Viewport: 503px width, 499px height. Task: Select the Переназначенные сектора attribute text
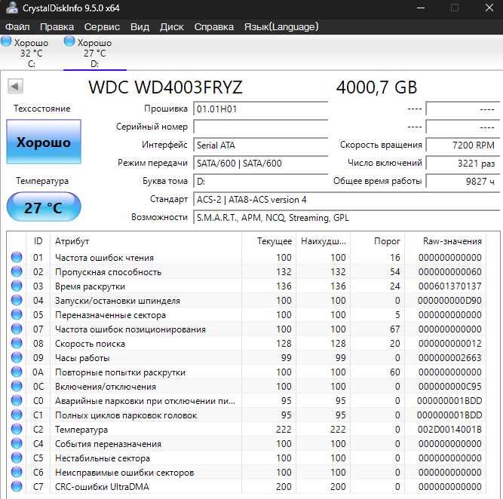110,315
